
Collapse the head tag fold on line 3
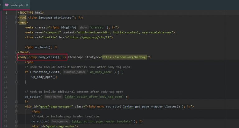pos(16,23)
